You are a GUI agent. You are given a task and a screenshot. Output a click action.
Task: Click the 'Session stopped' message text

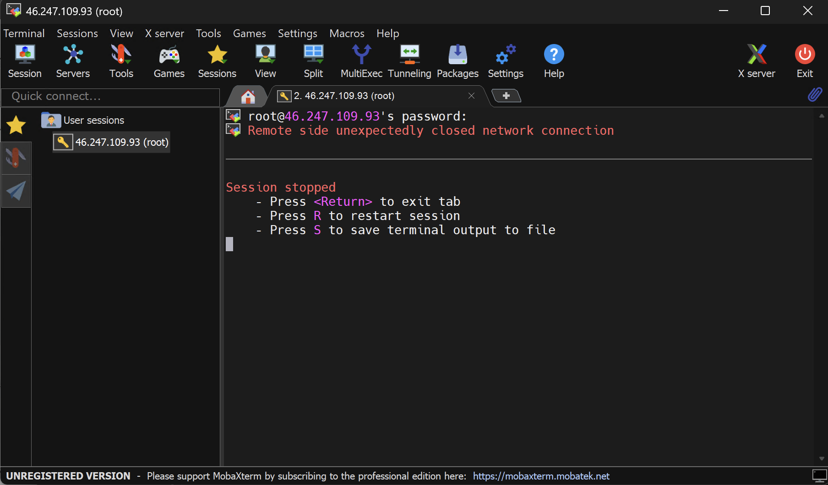[x=281, y=187]
